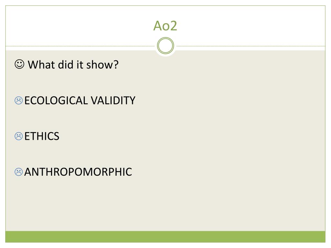Click the smiley face bullet icon

click(19, 64)
